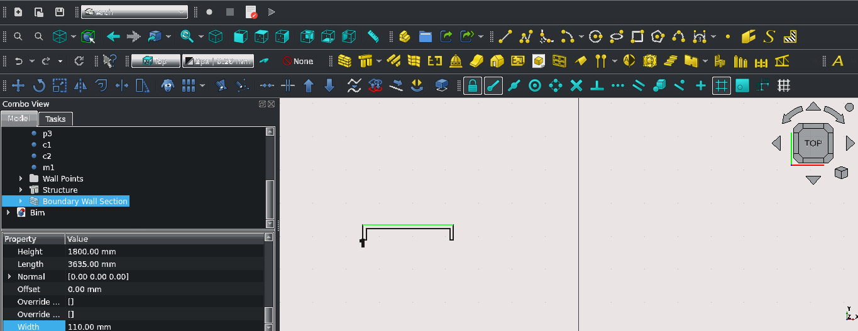Open the Measure distance ruler tool
858x331 pixels.
[x=373, y=36]
